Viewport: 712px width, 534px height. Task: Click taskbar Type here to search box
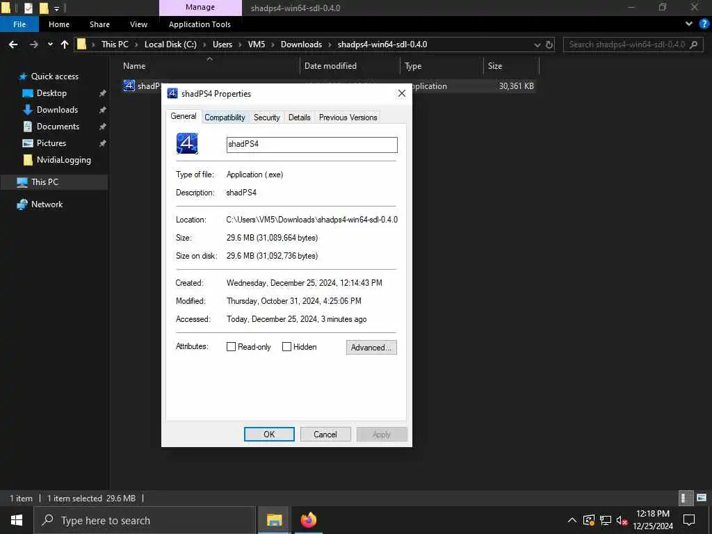click(x=145, y=520)
